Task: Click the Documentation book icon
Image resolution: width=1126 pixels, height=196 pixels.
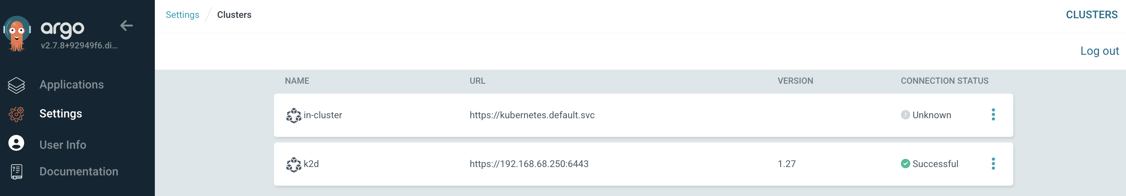Action: coord(17,171)
